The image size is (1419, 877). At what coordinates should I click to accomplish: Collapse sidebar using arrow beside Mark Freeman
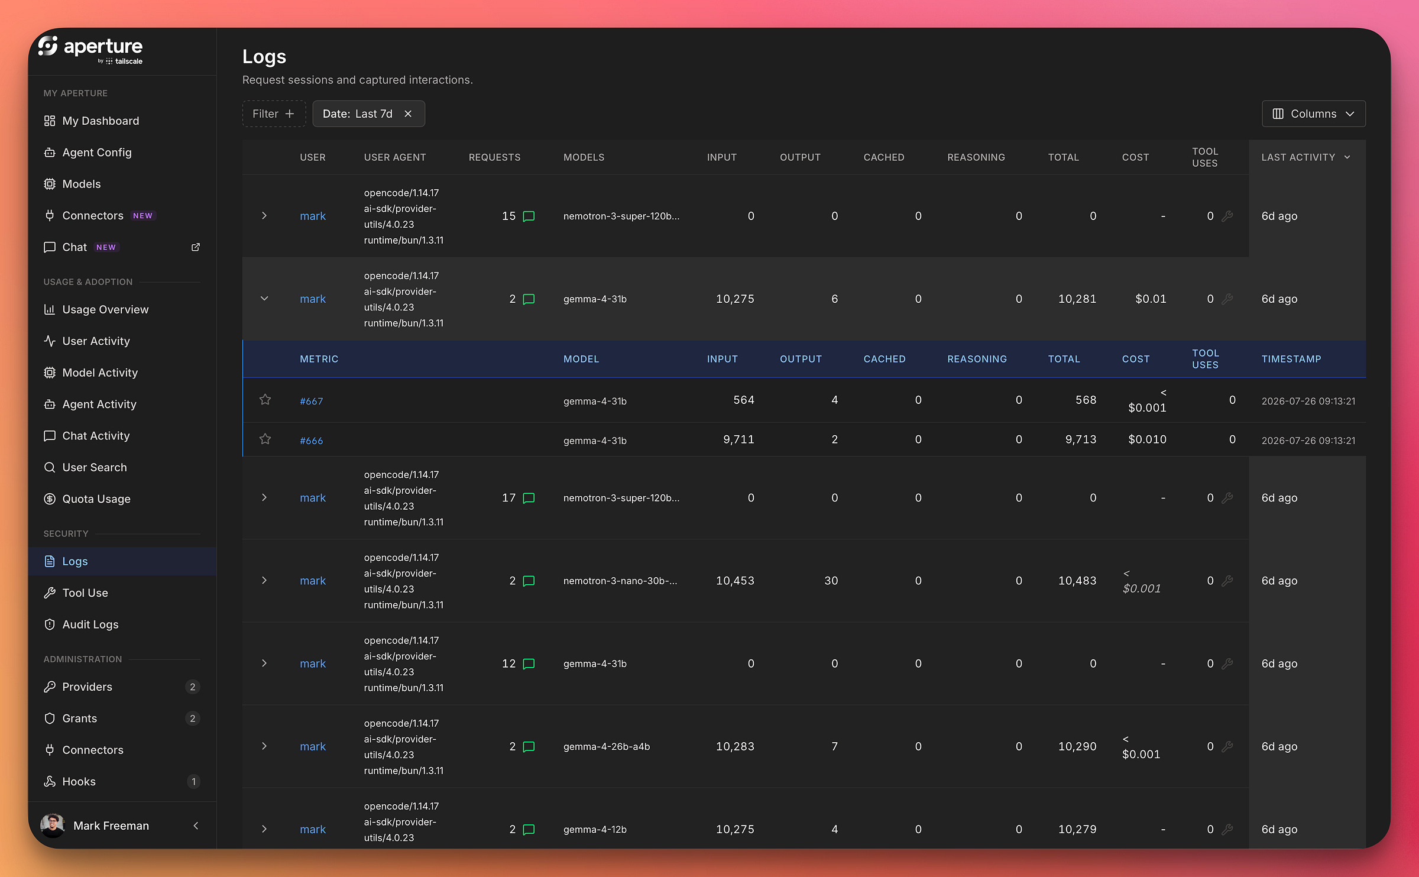click(196, 826)
